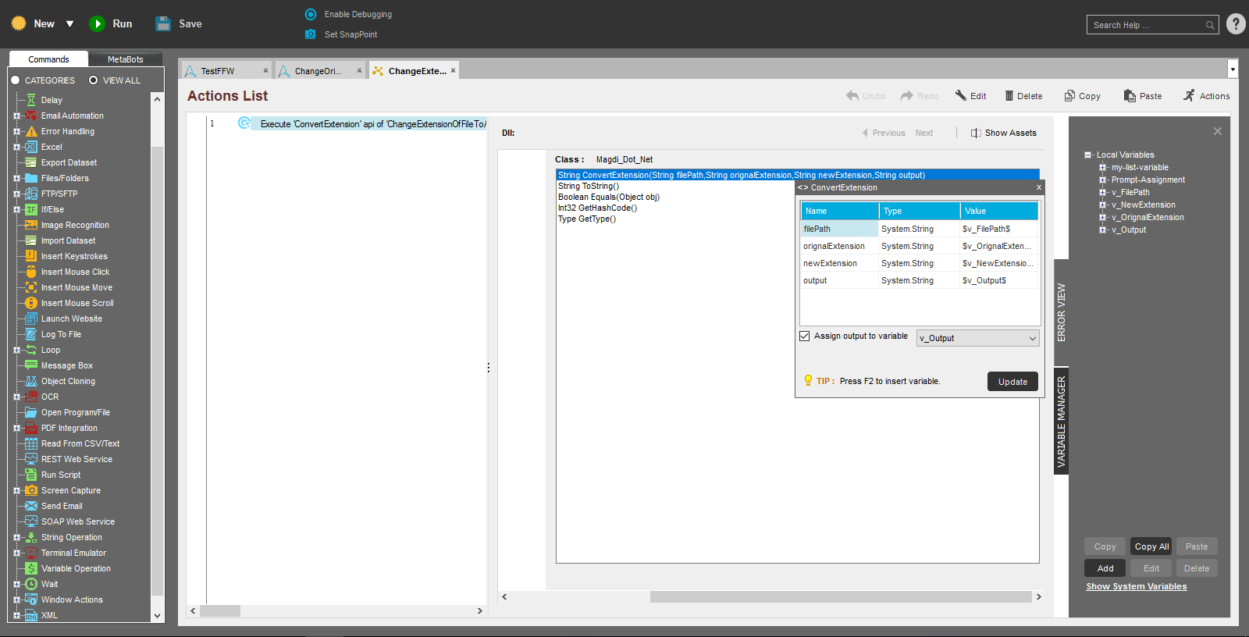The height and width of the screenshot is (637, 1249).
Task: Select the VIEW ALL radio button
Action: tap(93, 80)
